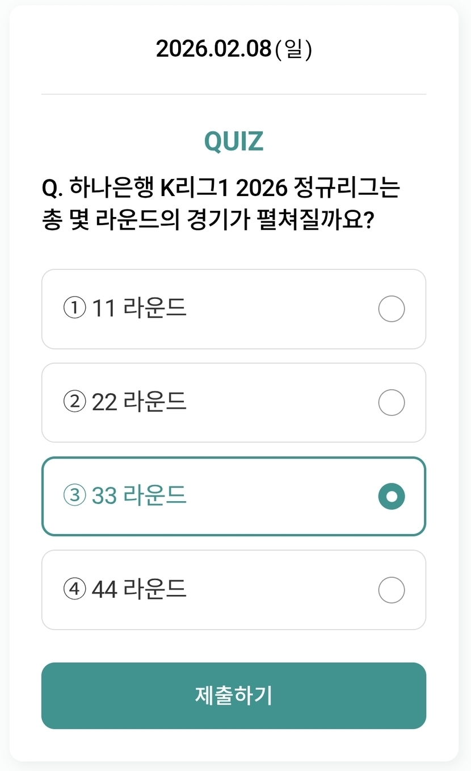Image resolution: width=471 pixels, height=771 pixels.
Task: Select the radio button for 44 라운드
Action: coord(391,590)
